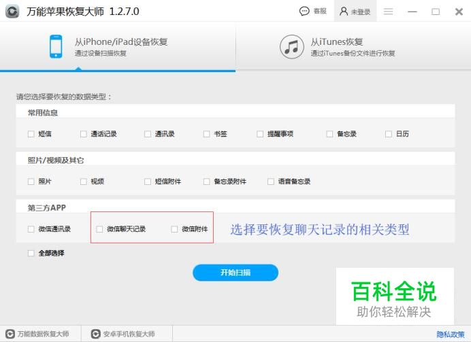471x342 pixels.
Task: Check the 日历 checkbox
Action: [389, 134]
